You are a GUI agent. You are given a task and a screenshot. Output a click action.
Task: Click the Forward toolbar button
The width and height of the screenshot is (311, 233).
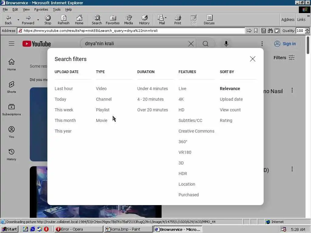click(x=28, y=20)
